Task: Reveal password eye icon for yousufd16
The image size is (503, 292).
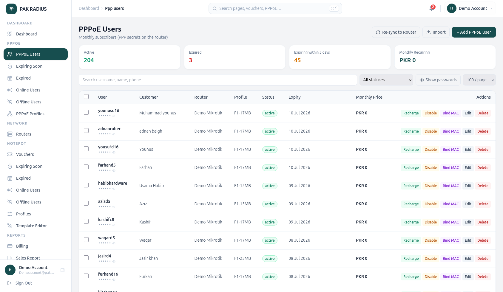Action: coord(114,152)
